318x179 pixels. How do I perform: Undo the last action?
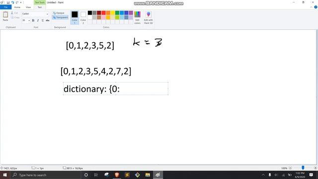(12, 2)
